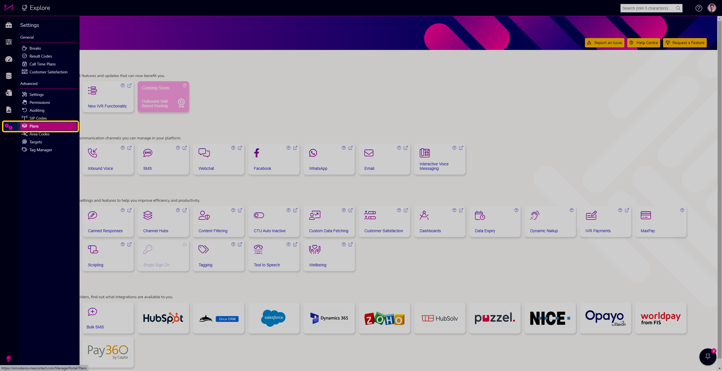Open the Orca CRM integration tile
Screen dimensions: 722x371
coord(219,318)
